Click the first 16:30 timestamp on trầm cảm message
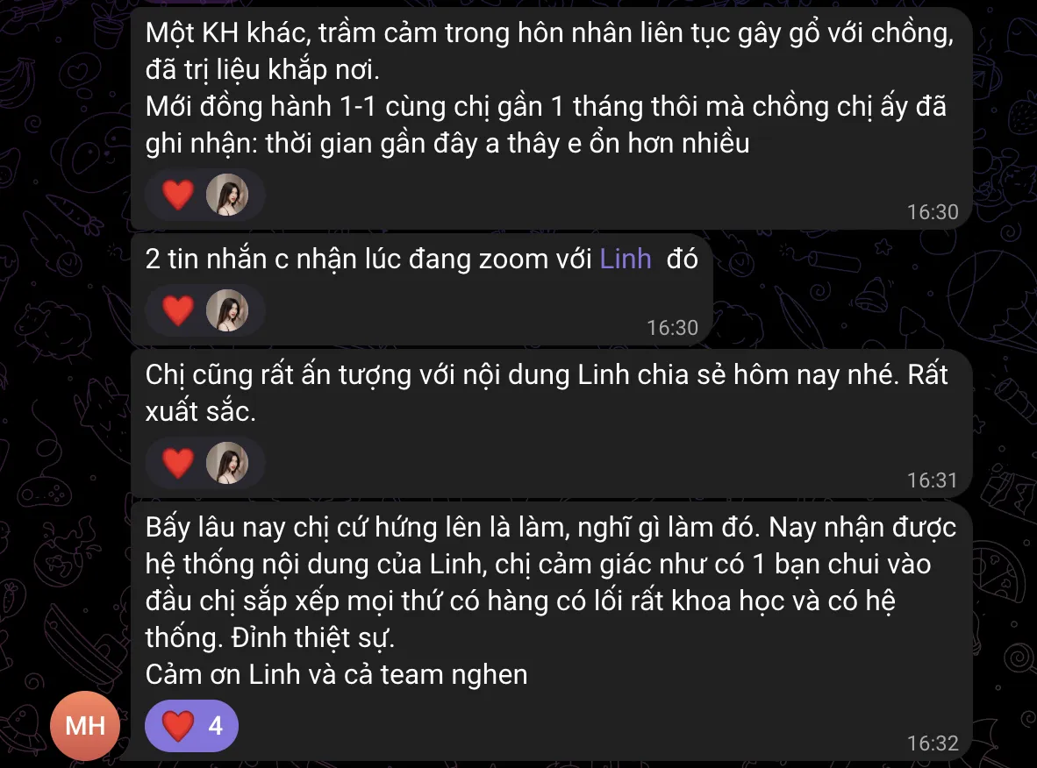The image size is (1037, 768). [933, 211]
